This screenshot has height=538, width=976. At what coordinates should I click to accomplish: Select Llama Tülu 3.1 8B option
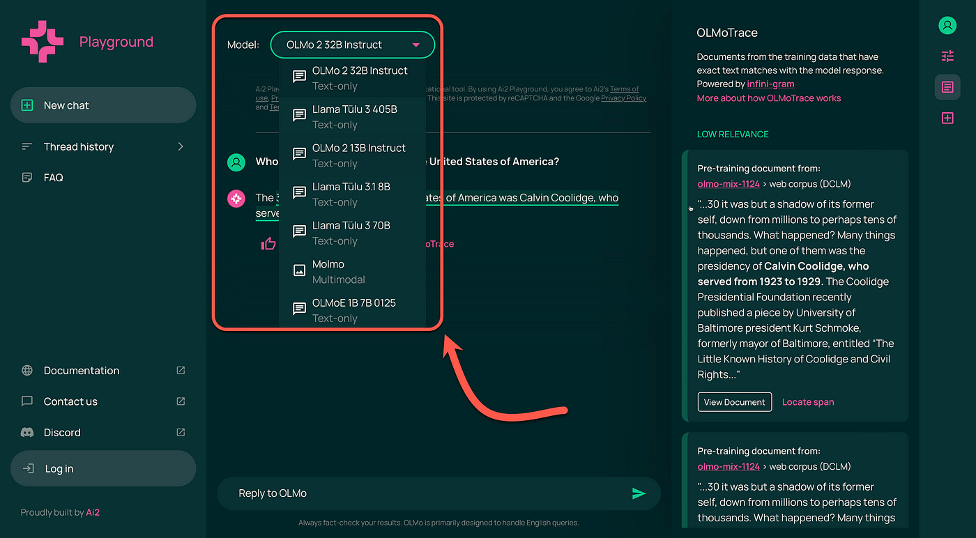coord(352,194)
